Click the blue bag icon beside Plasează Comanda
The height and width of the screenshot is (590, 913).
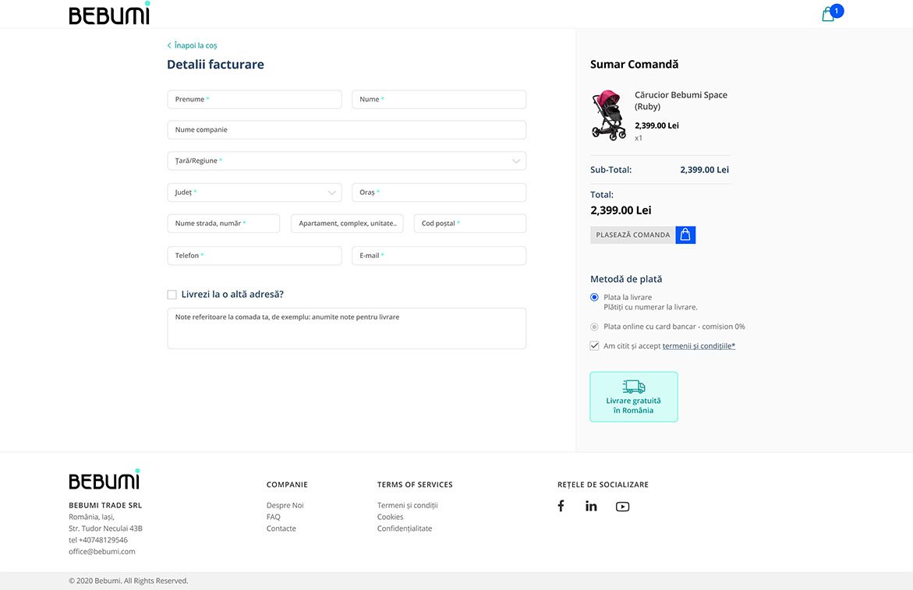pyautogui.click(x=685, y=235)
